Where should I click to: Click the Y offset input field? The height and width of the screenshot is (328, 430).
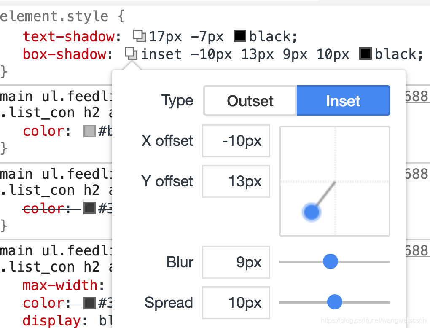tap(236, 181)
